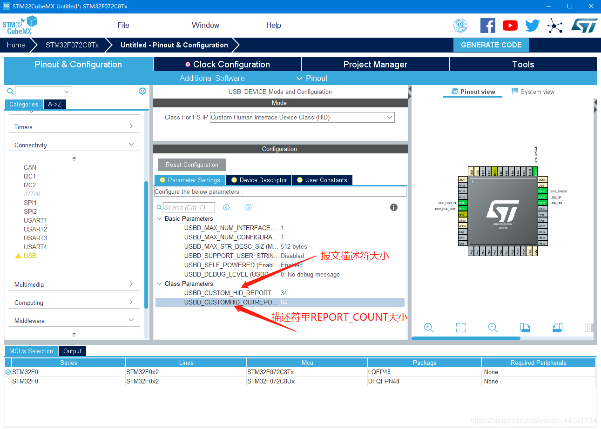Image resolution: width=601 pixels, height=429 pixels.
Task: Select the USART3 peripheral
Action: click(x=35, y=238)
